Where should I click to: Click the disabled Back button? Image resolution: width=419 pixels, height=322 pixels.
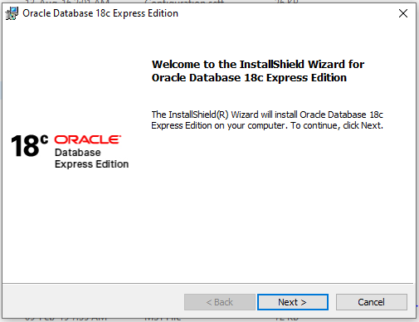(x=220, y=302)
